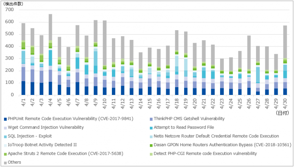
Task: Click the Netis Netcore segment of the 4/19 bar
Action: click(x=186, y=64)
